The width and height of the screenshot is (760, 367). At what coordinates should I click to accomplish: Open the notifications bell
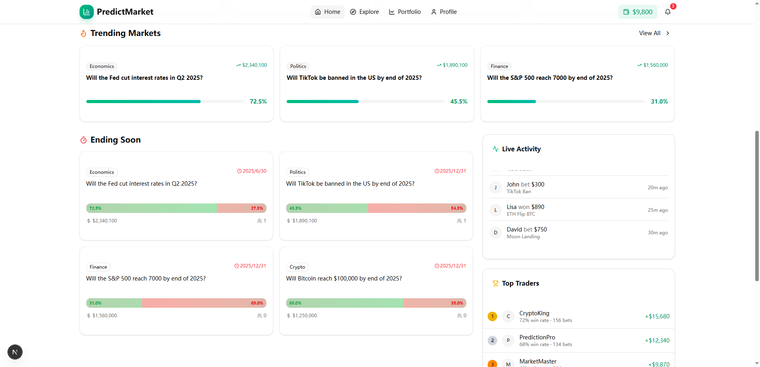(x=668, y=12)
